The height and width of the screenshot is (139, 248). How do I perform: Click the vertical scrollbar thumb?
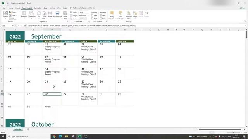(x=246, y=34)
